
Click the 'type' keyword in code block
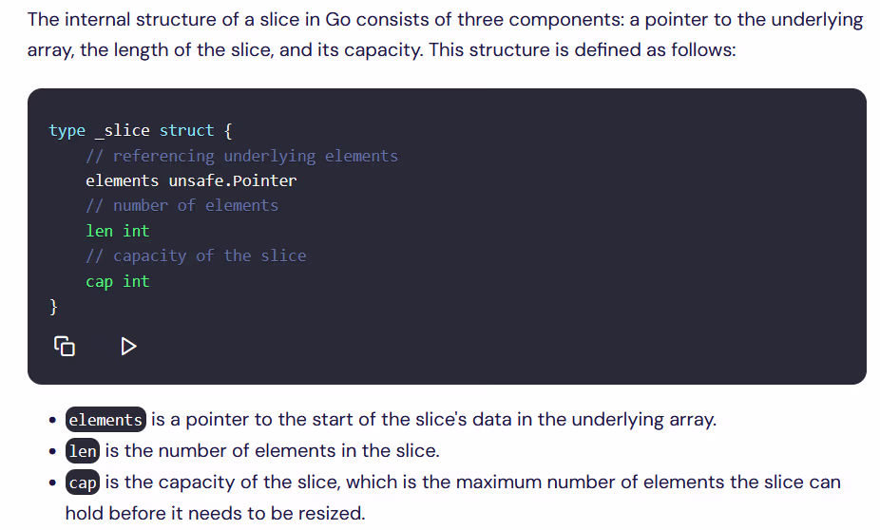tap(67, 131)
